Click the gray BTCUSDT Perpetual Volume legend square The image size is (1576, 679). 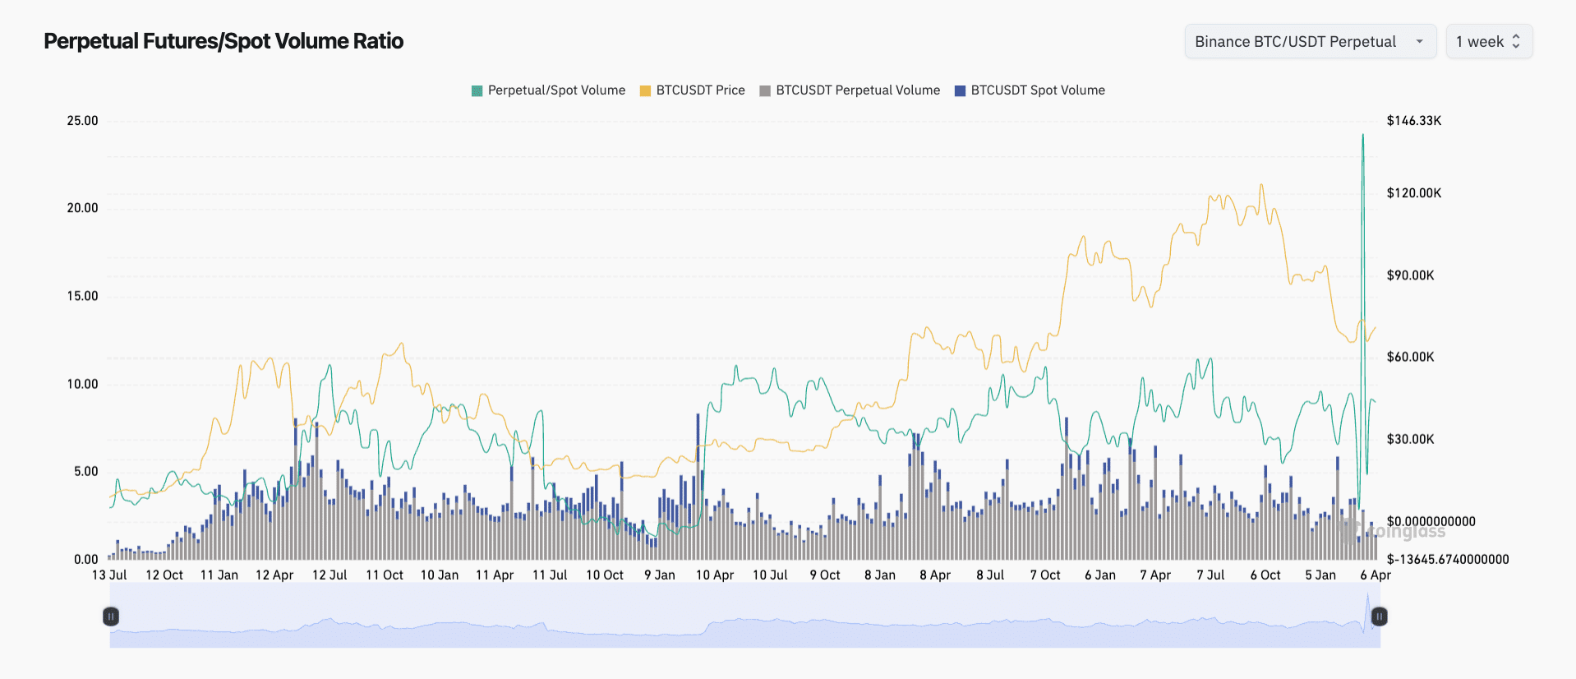pyautogui.click(x=765, y=90)
